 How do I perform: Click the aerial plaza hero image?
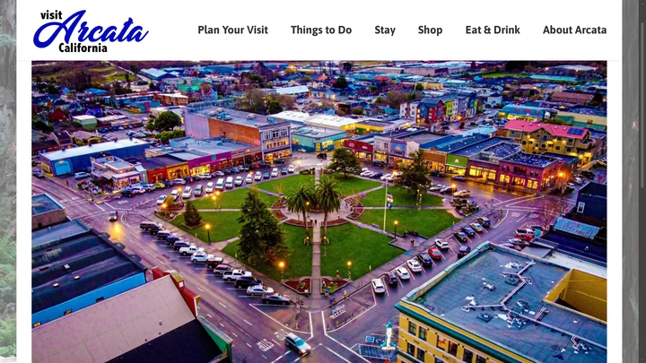click(319, 212)
